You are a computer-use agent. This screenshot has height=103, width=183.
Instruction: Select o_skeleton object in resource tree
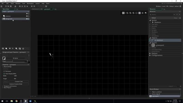pos(165,40)
